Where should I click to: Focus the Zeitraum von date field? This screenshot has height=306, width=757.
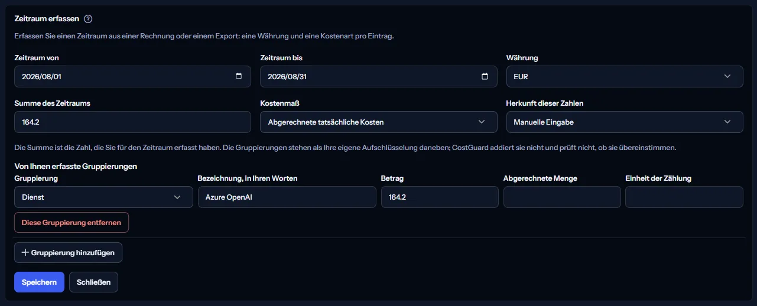[x=132, y=77]
